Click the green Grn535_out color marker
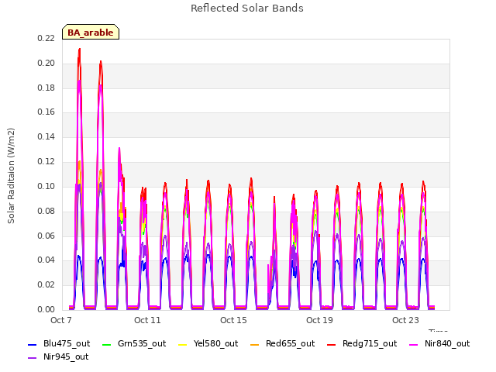 [107, 344]
